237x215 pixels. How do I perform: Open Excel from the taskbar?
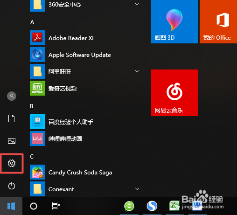(x=174, y=206)
